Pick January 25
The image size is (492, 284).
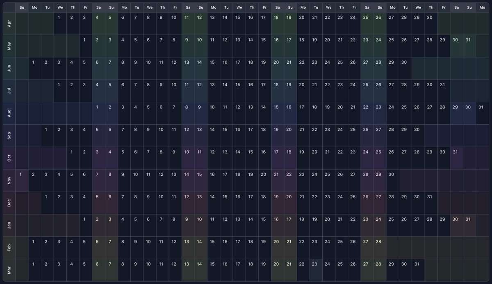(x=392, y=225)
